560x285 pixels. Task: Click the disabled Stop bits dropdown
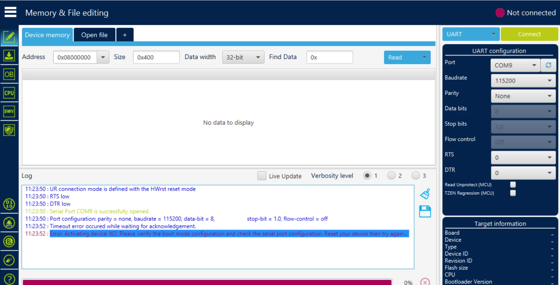coord(523,127)
